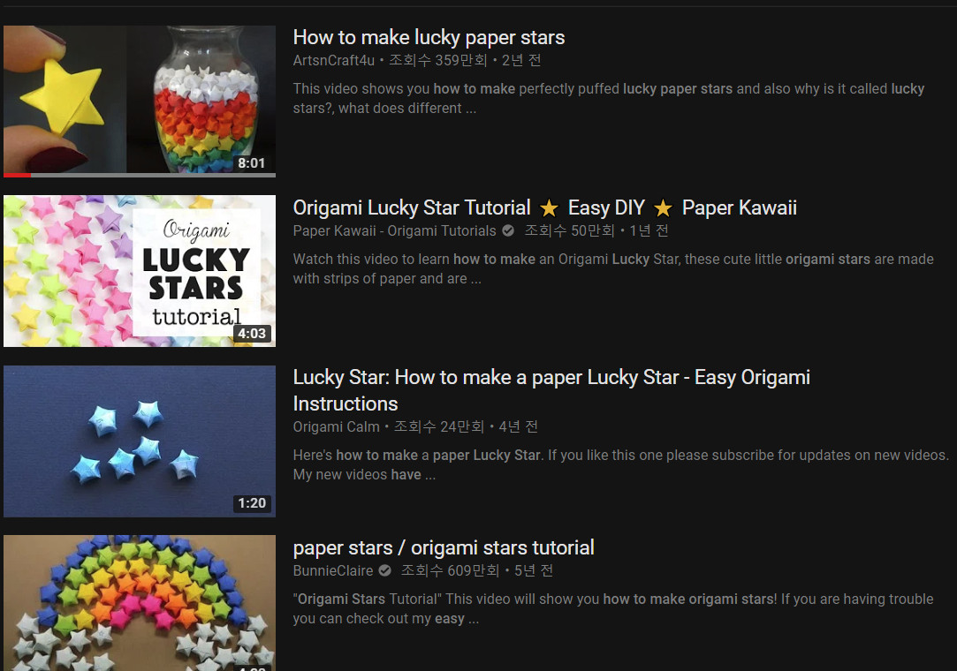
Task: Click the 'How to make lucky paper stars' title
Action: 429,37
